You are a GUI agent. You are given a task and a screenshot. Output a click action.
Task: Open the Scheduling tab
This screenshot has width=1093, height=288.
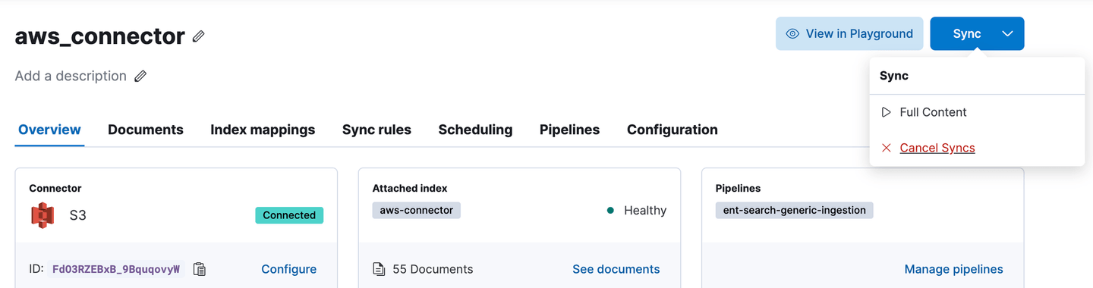(475, 130)
